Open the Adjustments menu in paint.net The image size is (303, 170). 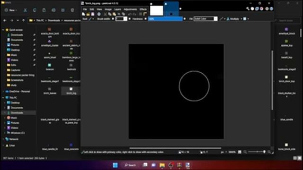130,9
